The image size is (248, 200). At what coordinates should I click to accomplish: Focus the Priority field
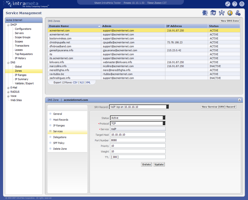(138, 146)
